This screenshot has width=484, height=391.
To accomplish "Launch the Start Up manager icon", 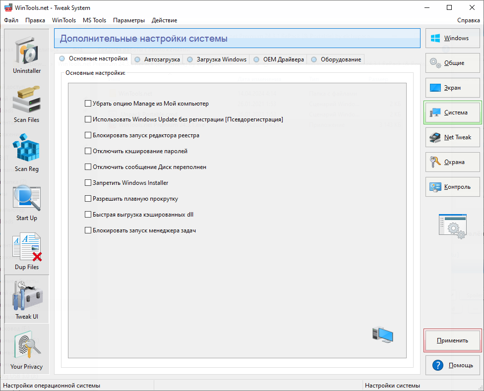I will 27,200.
